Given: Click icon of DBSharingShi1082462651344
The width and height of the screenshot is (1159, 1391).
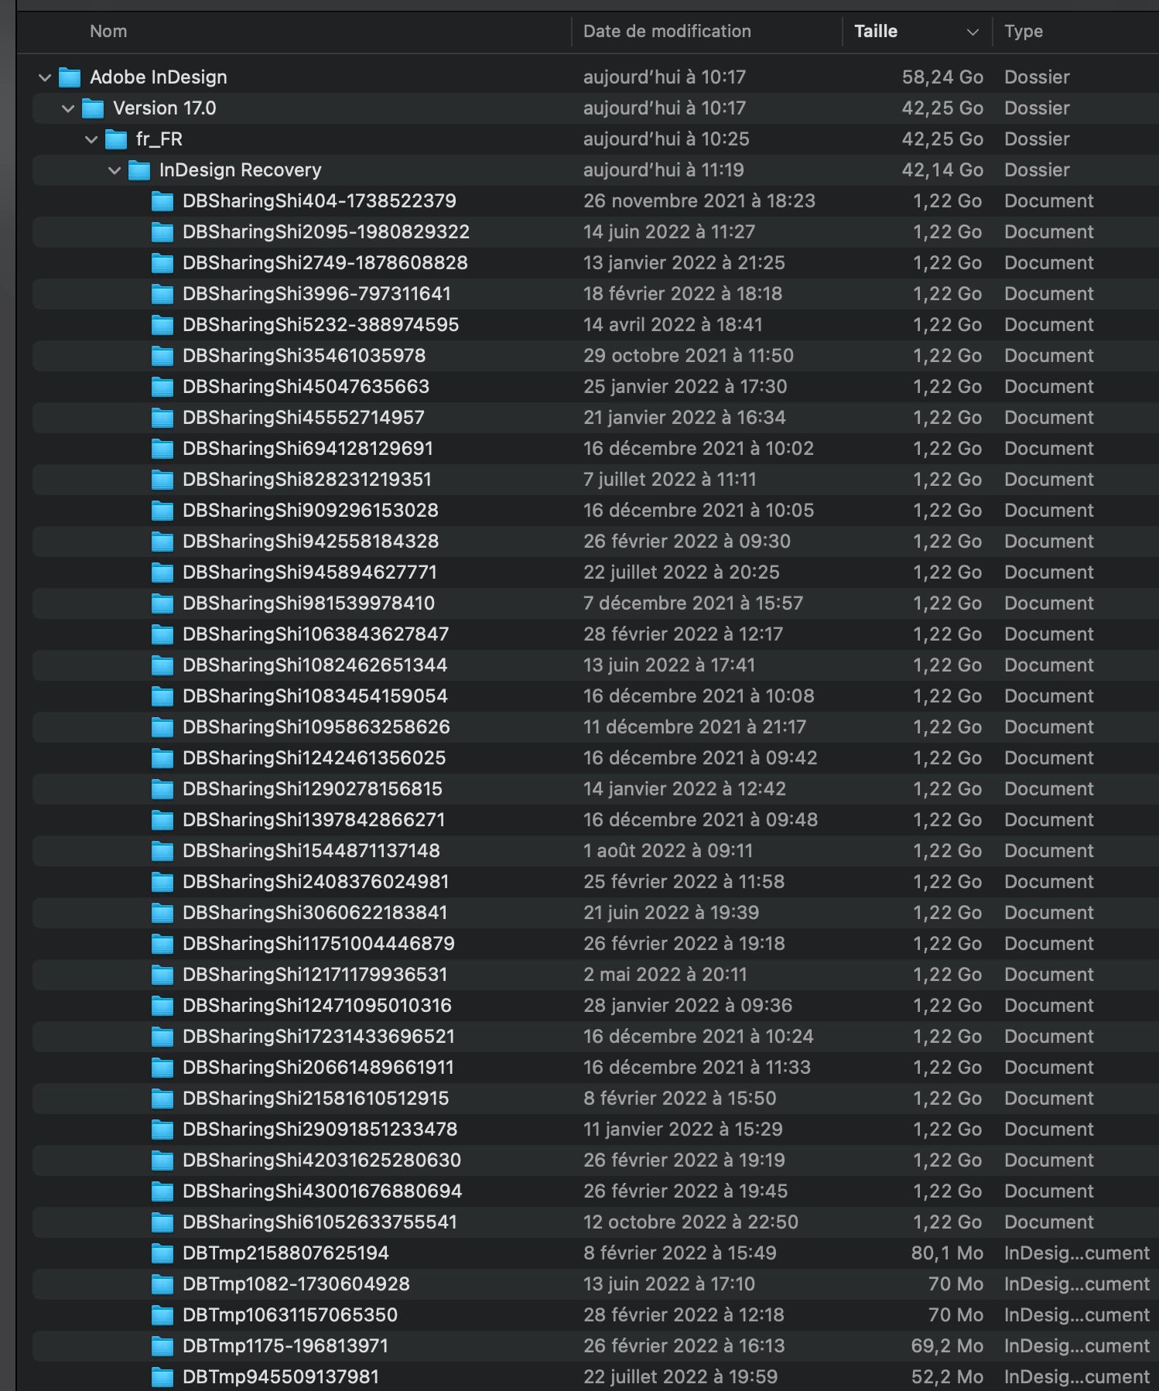Looking at the screenshot, I should [x=162, y=665].
